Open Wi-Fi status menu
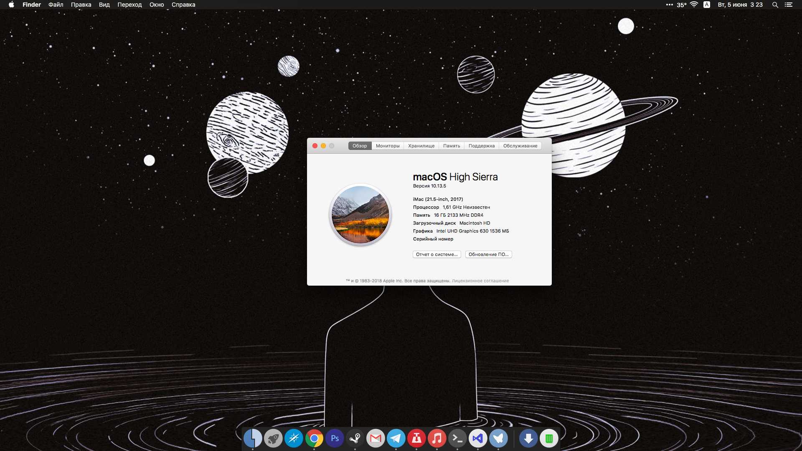Viewport: 802px width, 451px height. 694,5
